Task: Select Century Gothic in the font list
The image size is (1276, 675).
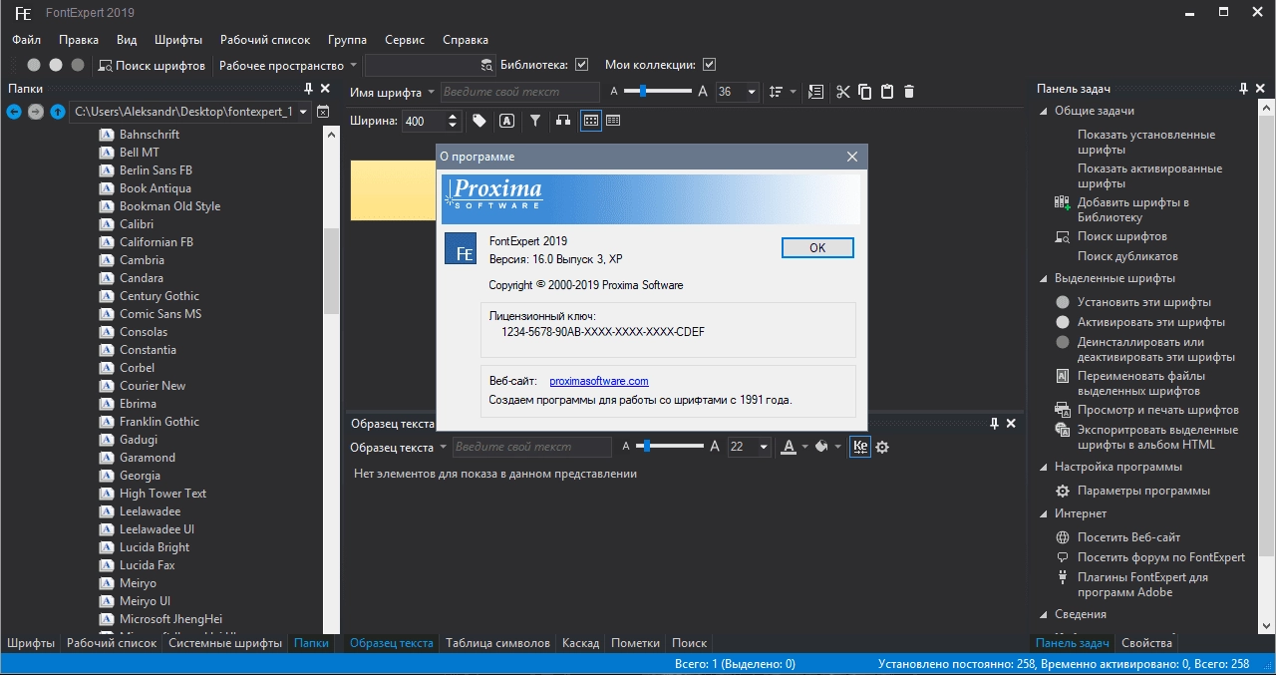Action: point(159,296)
